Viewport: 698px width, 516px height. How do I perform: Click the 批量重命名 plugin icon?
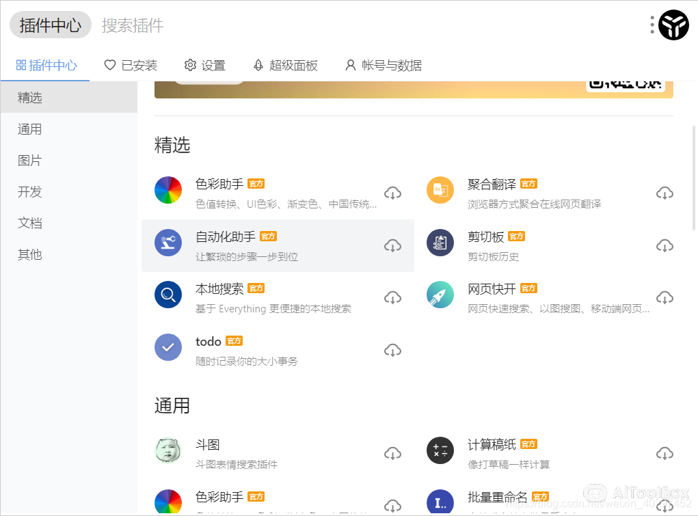[440, 502]
